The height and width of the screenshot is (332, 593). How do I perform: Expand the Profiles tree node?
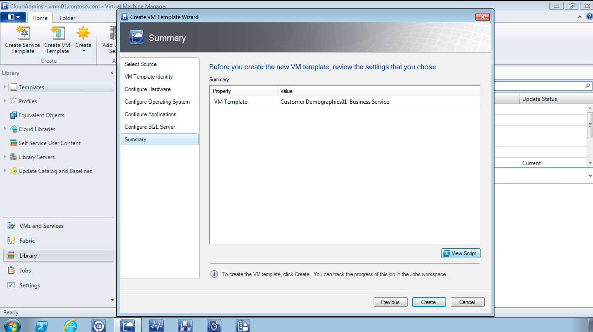[x=5, y=101]
